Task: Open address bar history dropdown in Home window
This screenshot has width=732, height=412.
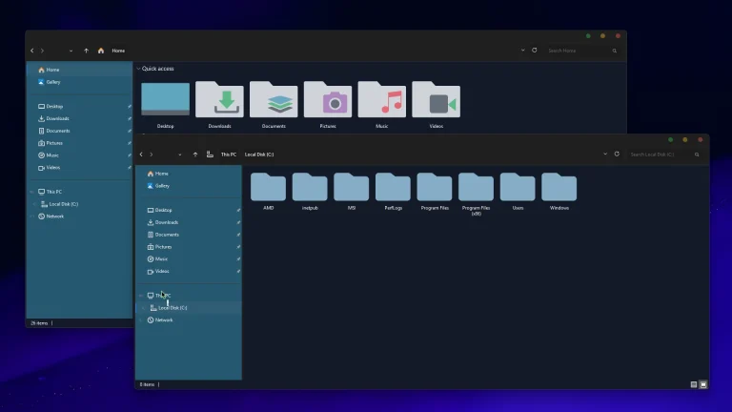Action: [x=522, y=51]
